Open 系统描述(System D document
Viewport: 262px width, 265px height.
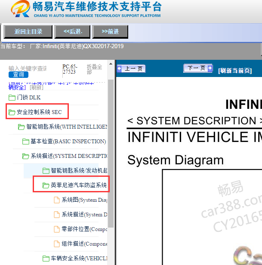84,215
